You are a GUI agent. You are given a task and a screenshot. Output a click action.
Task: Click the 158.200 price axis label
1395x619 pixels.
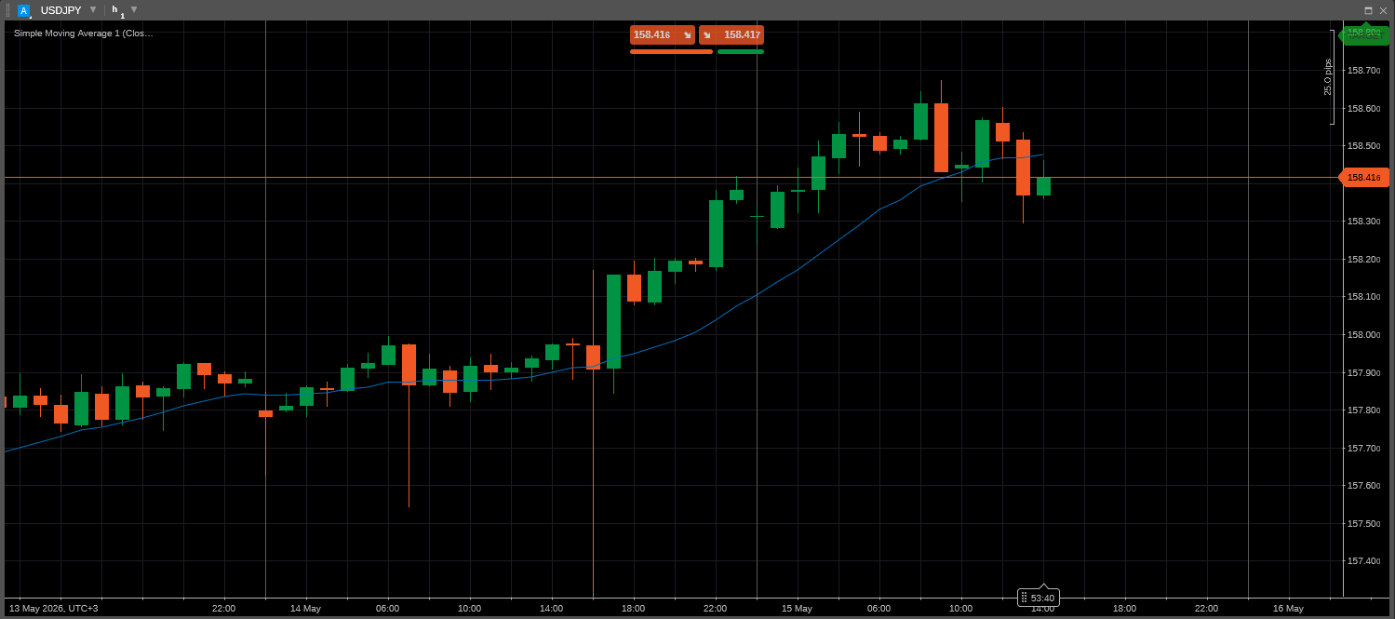point(1363,259)
